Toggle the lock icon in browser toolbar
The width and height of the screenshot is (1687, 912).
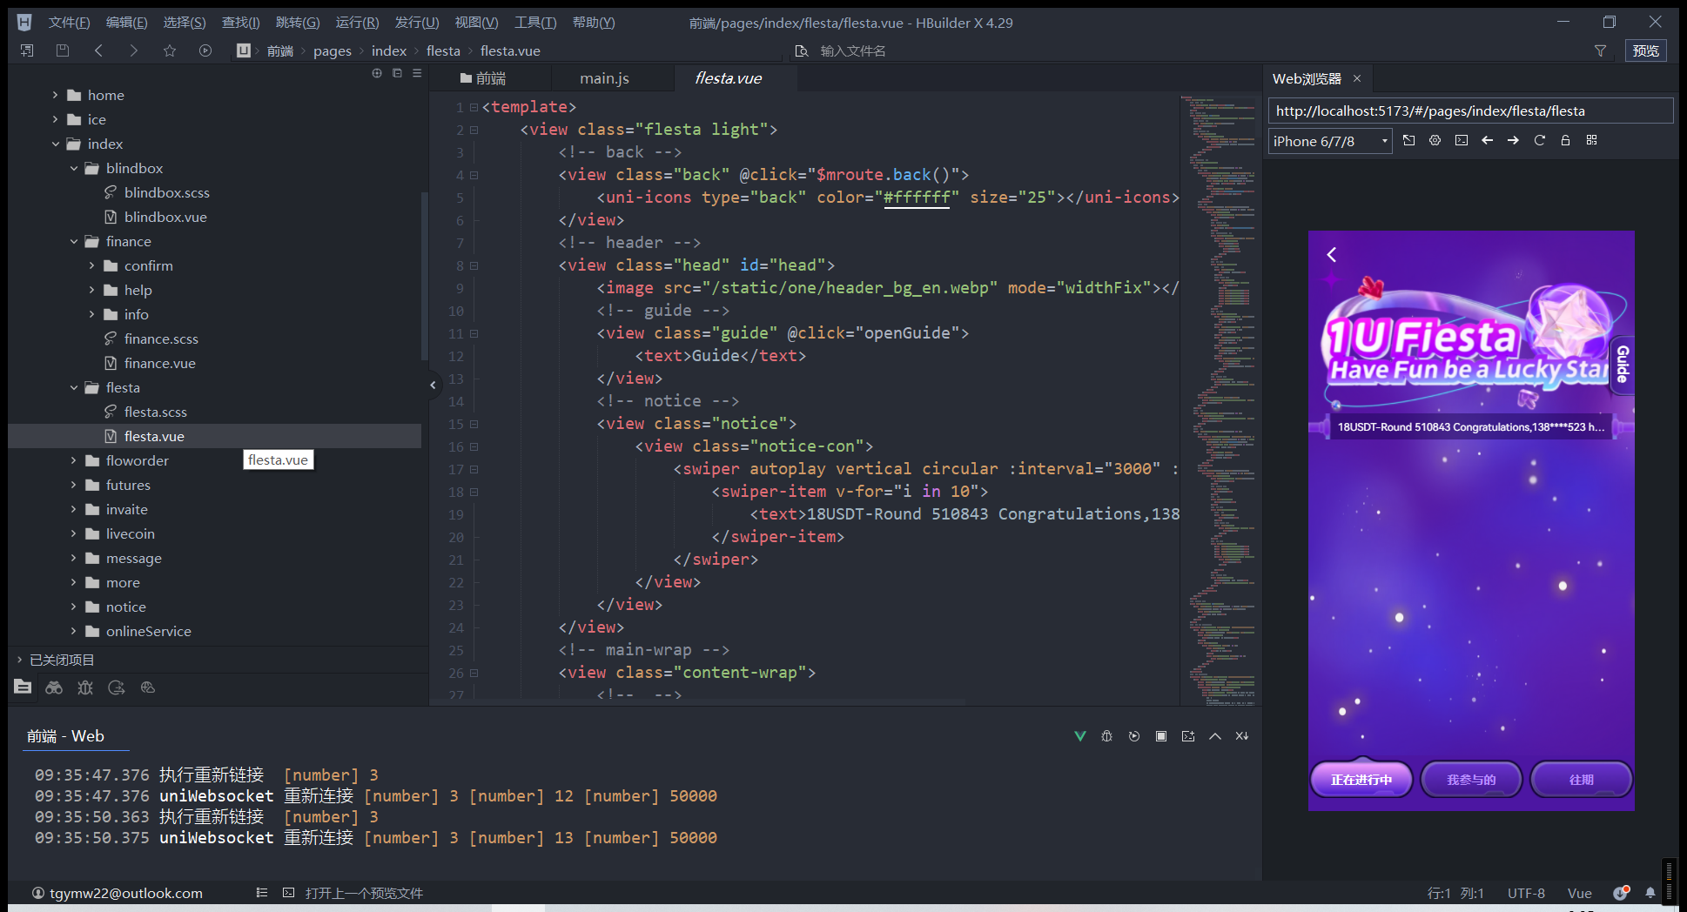1565,140
